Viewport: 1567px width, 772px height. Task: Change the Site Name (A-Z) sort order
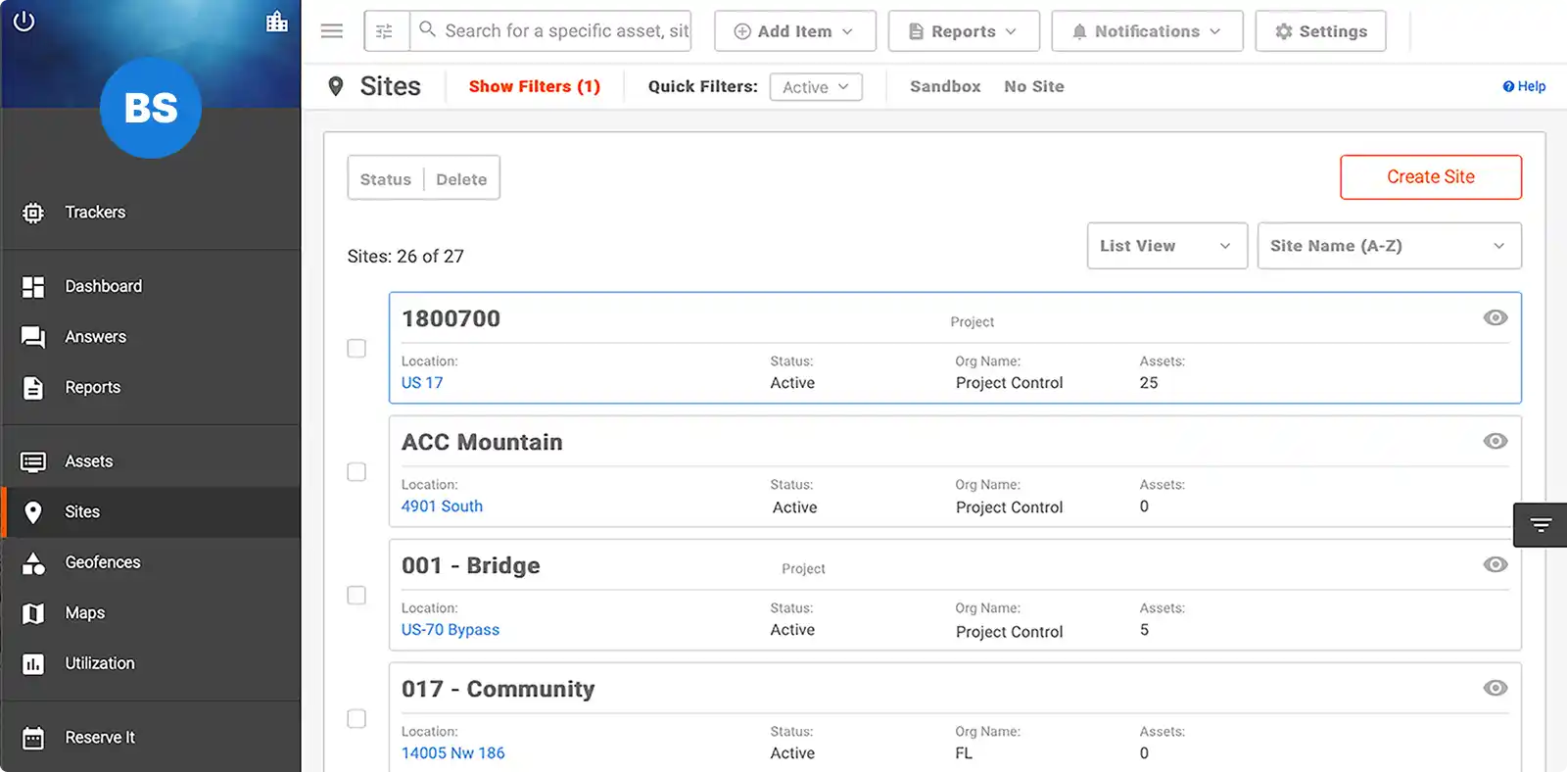click(x=1388, y=246)
